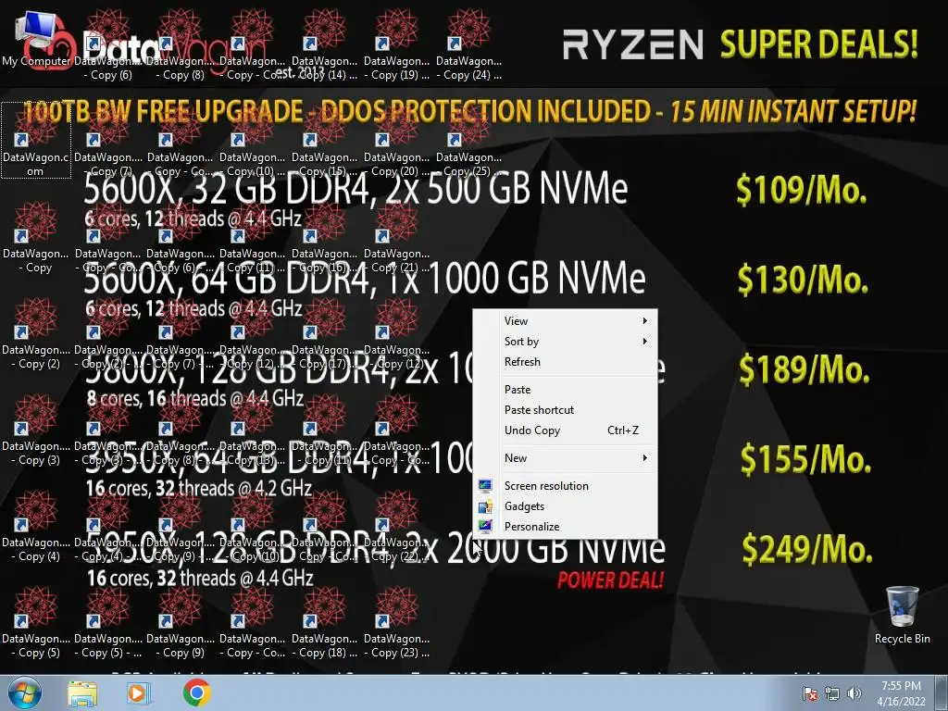Screen dimensions: 948x711
Task: Open the volume speaker tray icon
Action: [854, 693]
